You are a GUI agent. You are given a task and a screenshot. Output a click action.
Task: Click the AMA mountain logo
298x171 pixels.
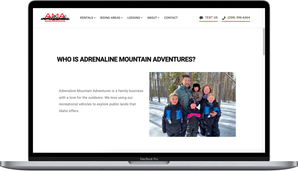click(55, 18)
